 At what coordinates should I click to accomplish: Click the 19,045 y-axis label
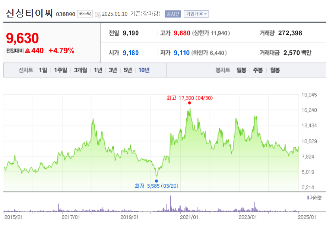[x=309, y=95]
